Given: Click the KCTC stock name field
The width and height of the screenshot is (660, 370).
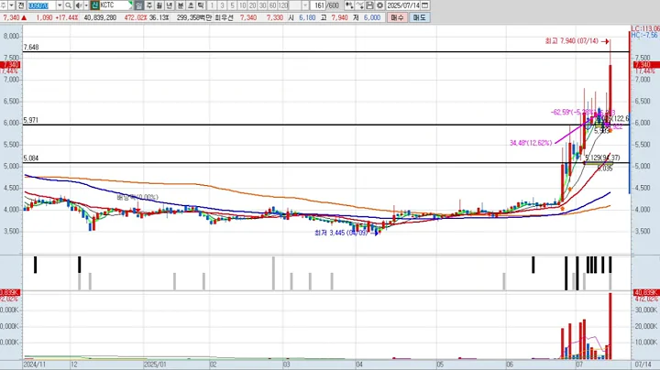Looking at the screenshot, I should (x=115, y=5).
